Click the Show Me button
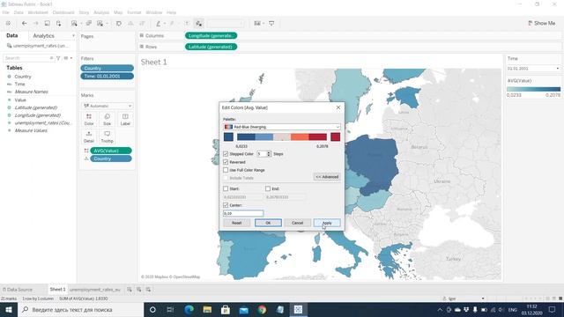Screen dimensions: 564x317 [x=542, y=23]
